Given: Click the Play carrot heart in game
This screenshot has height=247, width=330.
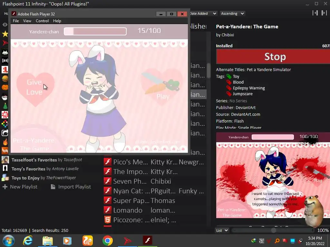Looking at the screenshot, I should pyautogui.click(x=162, y=87).
